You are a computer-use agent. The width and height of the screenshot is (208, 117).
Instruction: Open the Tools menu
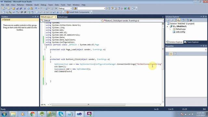63,5
